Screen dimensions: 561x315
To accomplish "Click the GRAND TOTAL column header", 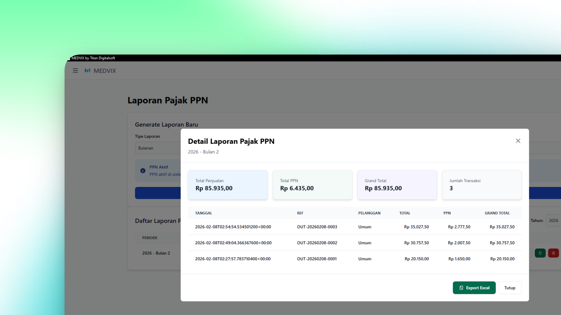I will pyautogui.click(x=497, y=213).
